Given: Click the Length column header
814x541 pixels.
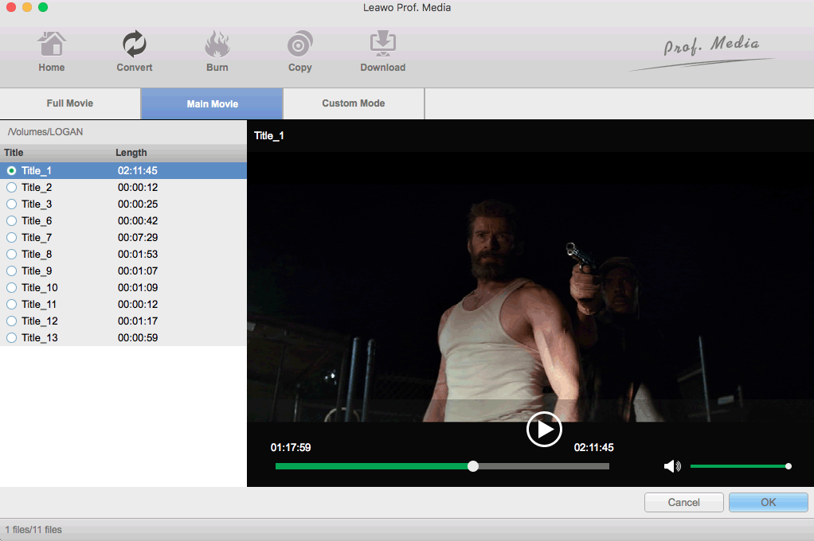Looking at the screenshot, I should coord(131,153).
